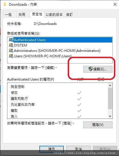Click the permissions list scrollbar thumb
The width and height of the screenshot is (119, 156).
(110, 98)
